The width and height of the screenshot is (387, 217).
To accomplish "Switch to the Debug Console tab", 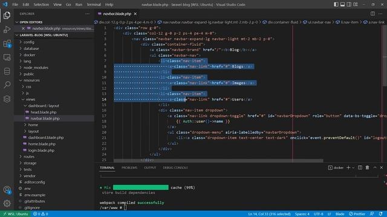I will (x=175, y=168).
